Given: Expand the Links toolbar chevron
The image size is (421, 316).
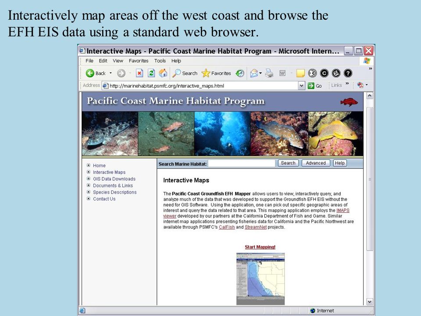Looking at the screenshot, I should pyautogui.click(x=347, y=83).
